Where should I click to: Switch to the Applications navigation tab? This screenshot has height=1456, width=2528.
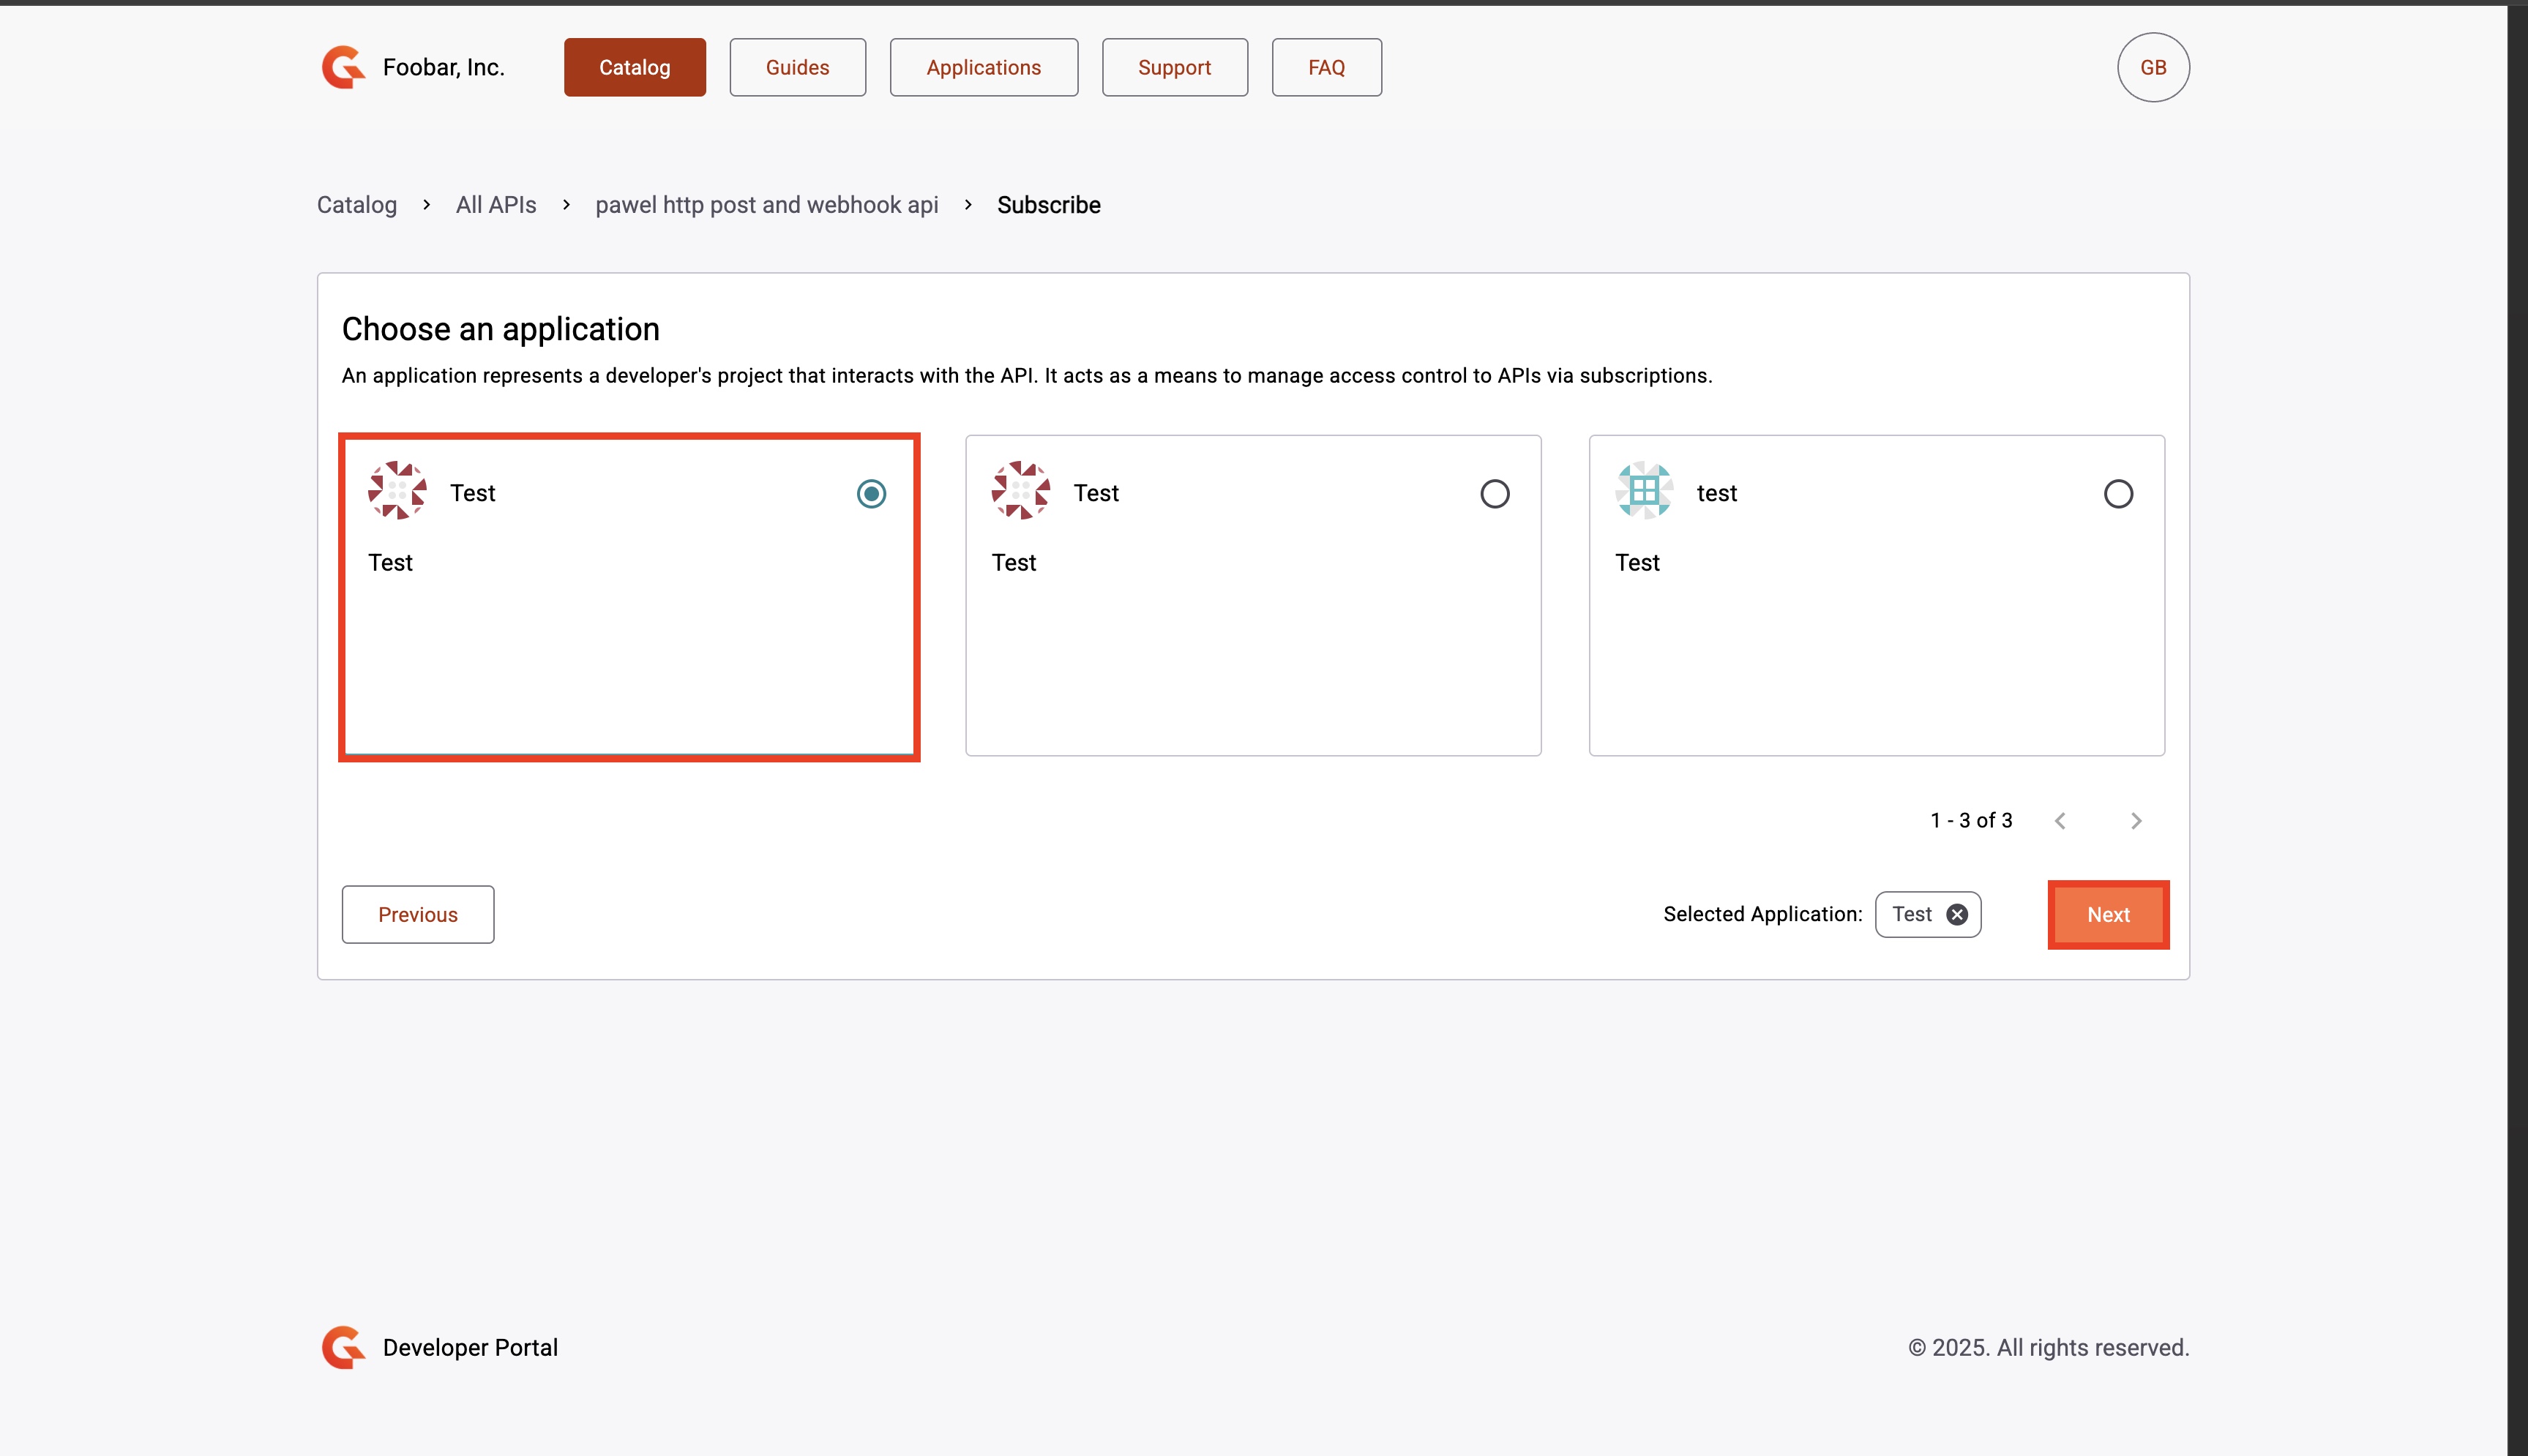(983, 67)
